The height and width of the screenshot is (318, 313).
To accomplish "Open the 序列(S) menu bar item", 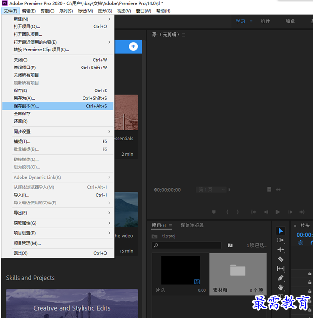I will coord(66,11).
